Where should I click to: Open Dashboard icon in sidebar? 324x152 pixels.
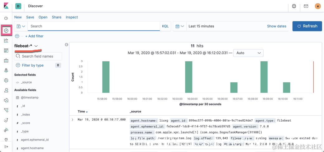pos(6,51)
